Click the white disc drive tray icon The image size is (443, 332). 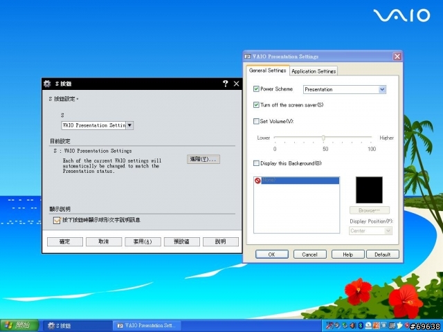(368, 326)
